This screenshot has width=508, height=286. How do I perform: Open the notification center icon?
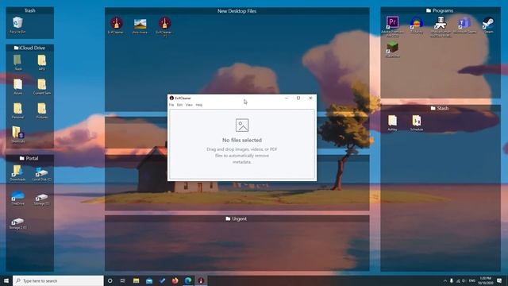[499, 280]
